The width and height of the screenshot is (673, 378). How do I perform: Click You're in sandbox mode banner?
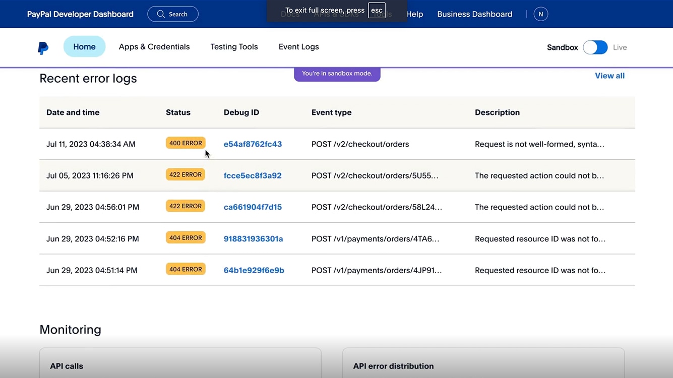(x=337, y=74)
